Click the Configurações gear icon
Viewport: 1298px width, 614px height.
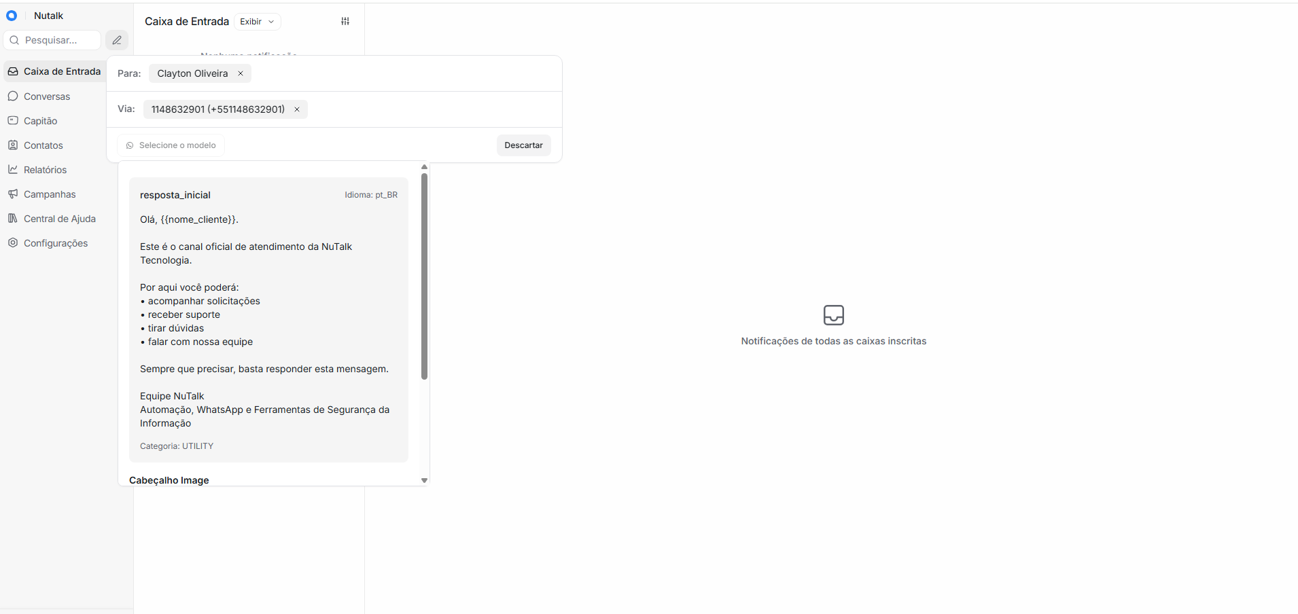click(13, 242)
